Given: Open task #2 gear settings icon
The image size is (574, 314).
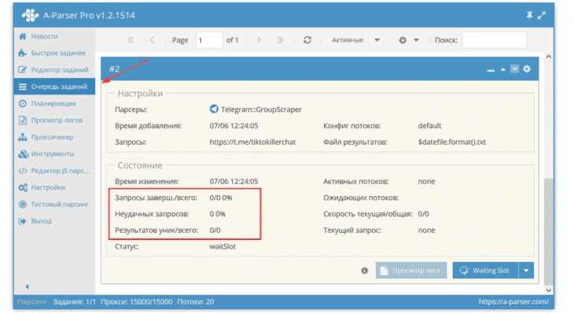Looking at the screenshot, I should click(527, 69).
